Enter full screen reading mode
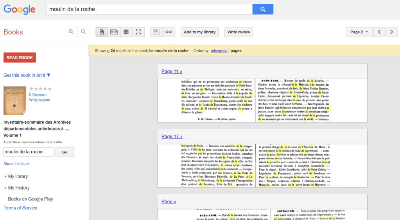The height and width of the screenshot is (220, 400). 138,32
